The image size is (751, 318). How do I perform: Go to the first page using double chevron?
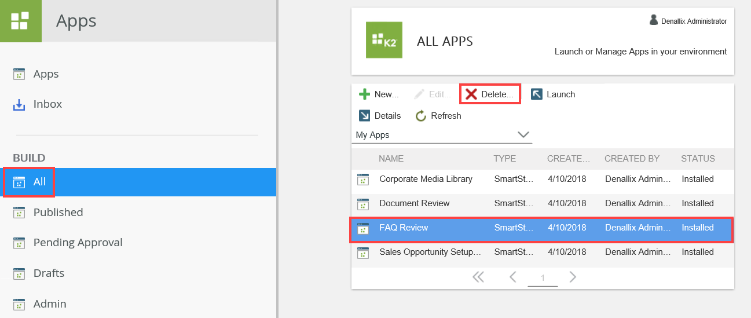pos(478,277)
